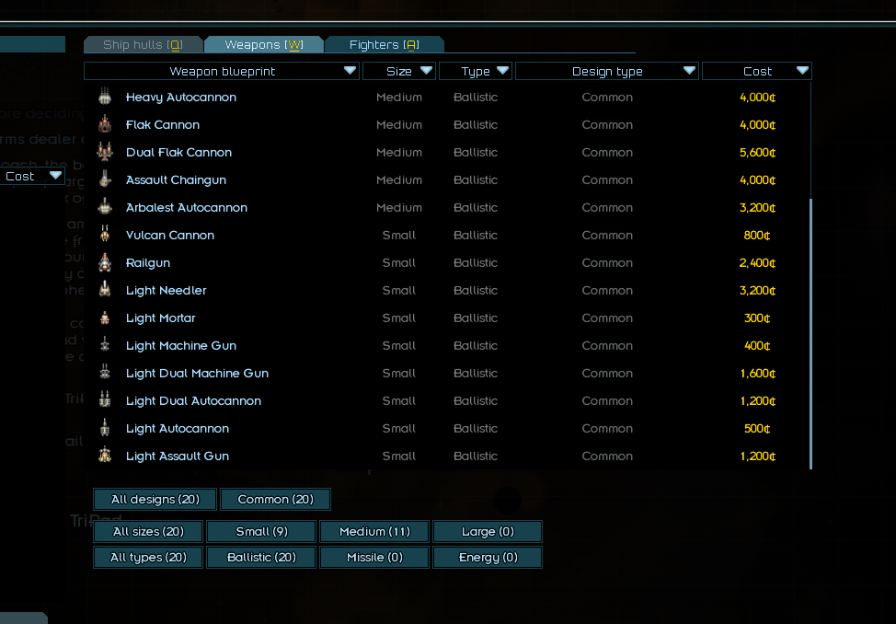Image resolution: width=896 pixels, height=624 pixels.
Task: Select the Light Dual Autocannon name
Action: tap(193, 401)
